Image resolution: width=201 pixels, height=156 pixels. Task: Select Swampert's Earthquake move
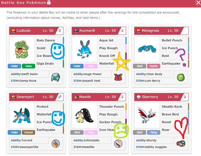point(50,130)
